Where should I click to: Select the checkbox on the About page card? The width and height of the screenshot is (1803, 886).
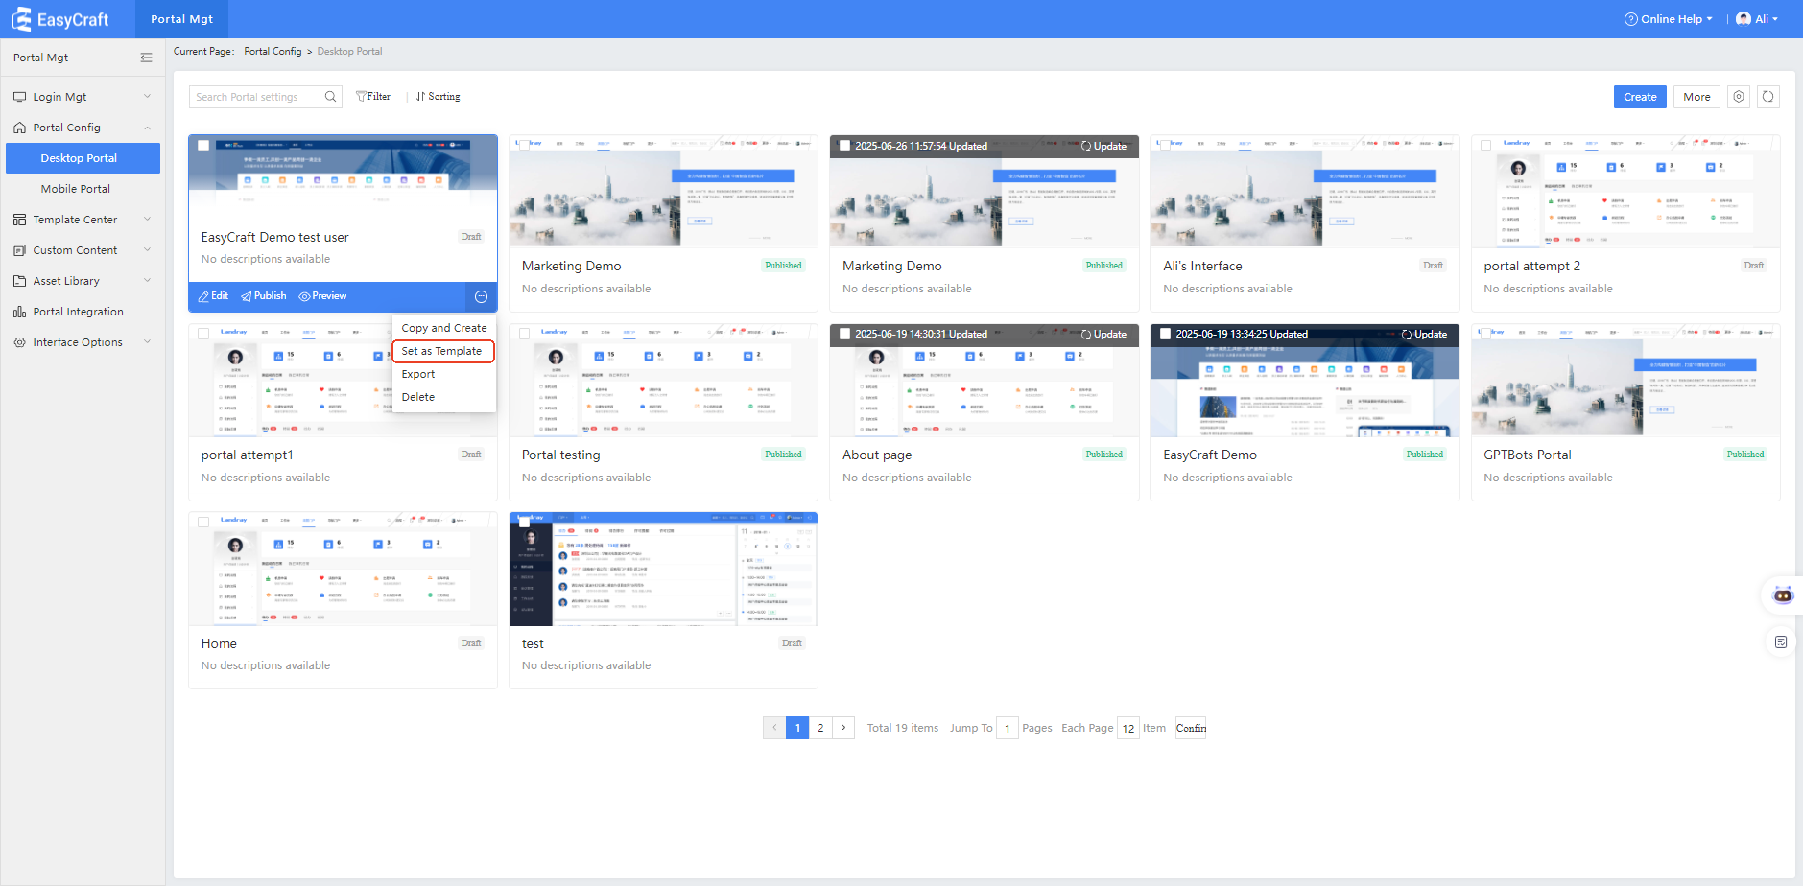pyautogui.click(x=844, y=334)
